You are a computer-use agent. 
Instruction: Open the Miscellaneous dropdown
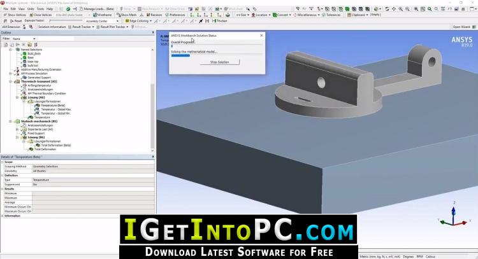click(307, 15)
